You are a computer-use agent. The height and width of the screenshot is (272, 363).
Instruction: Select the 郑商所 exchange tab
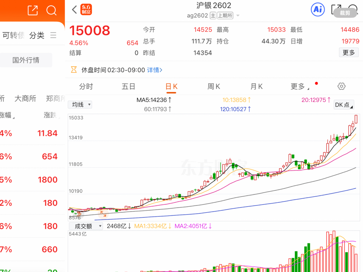[55, 98]
